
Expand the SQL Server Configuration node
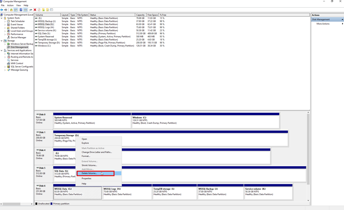point(5,67)
